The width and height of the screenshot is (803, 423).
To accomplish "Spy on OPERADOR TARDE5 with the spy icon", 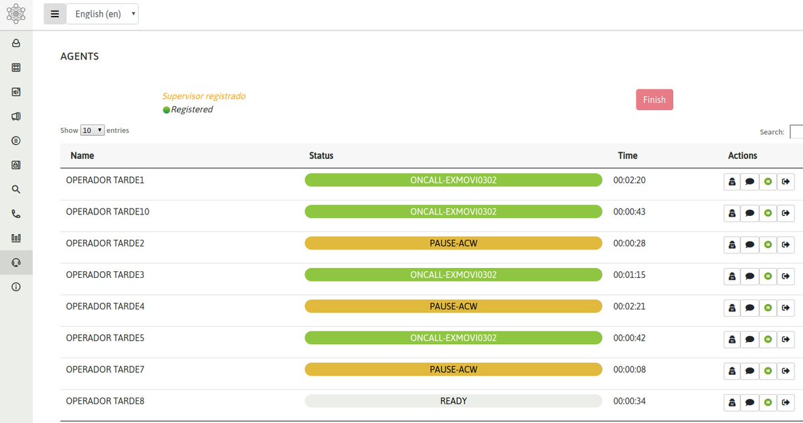I will tap(732, 339).
